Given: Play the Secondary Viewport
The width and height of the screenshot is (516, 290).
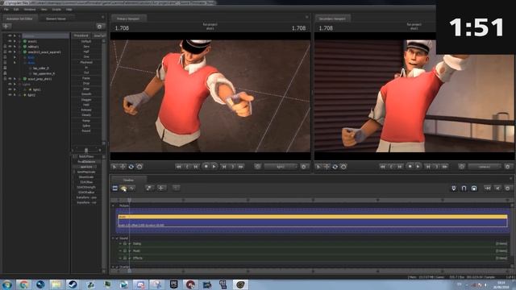Looking at the screenshot, I should [x=418, y=167].
